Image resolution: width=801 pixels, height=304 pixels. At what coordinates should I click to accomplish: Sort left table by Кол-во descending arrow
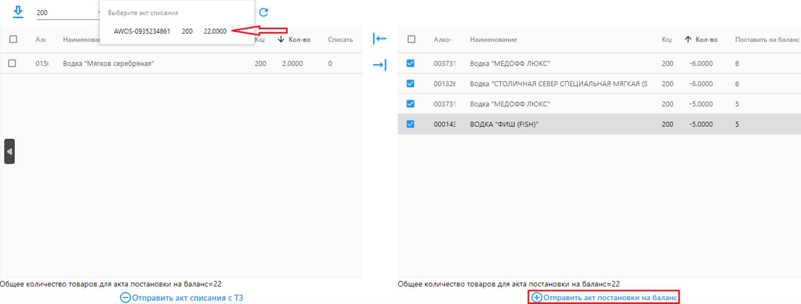[x=281, y=39]
